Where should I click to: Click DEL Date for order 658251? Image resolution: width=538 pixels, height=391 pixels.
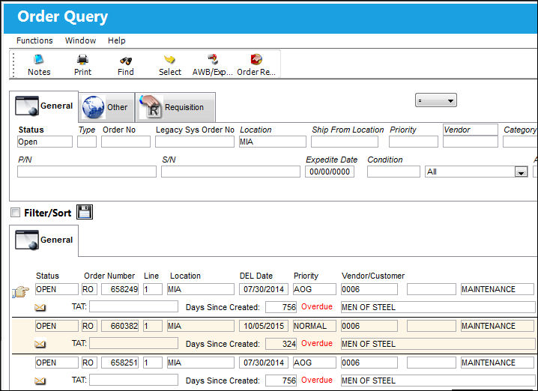point(264,363)
